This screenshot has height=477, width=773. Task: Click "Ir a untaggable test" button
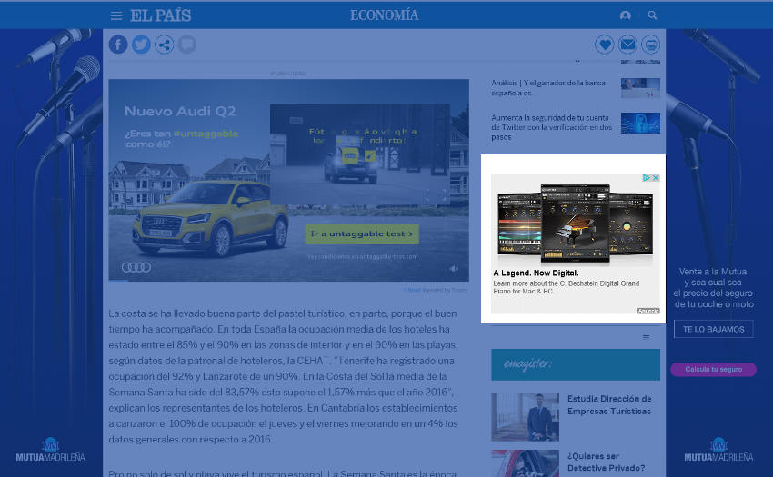coord(362,234)
